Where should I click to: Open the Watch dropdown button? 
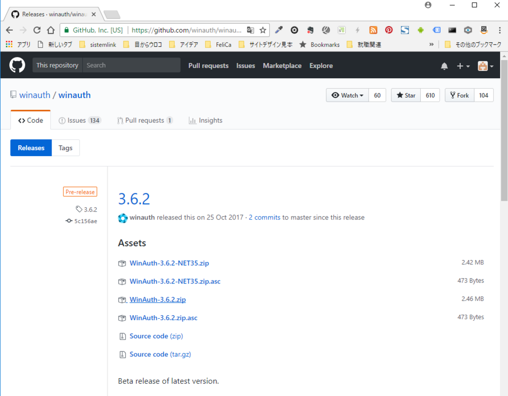347,95
